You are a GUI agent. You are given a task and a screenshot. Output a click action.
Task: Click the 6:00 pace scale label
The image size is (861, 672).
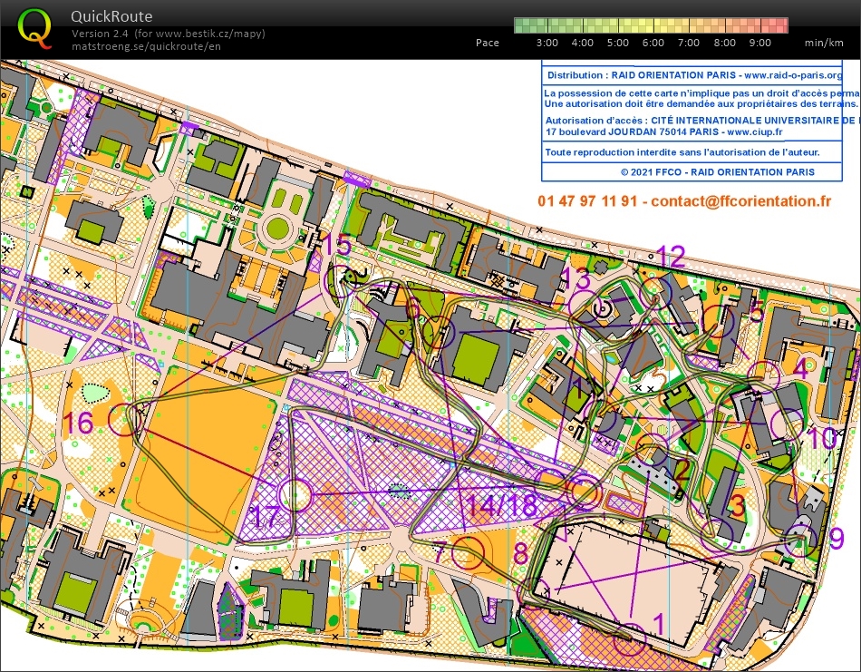click(652, 42)
